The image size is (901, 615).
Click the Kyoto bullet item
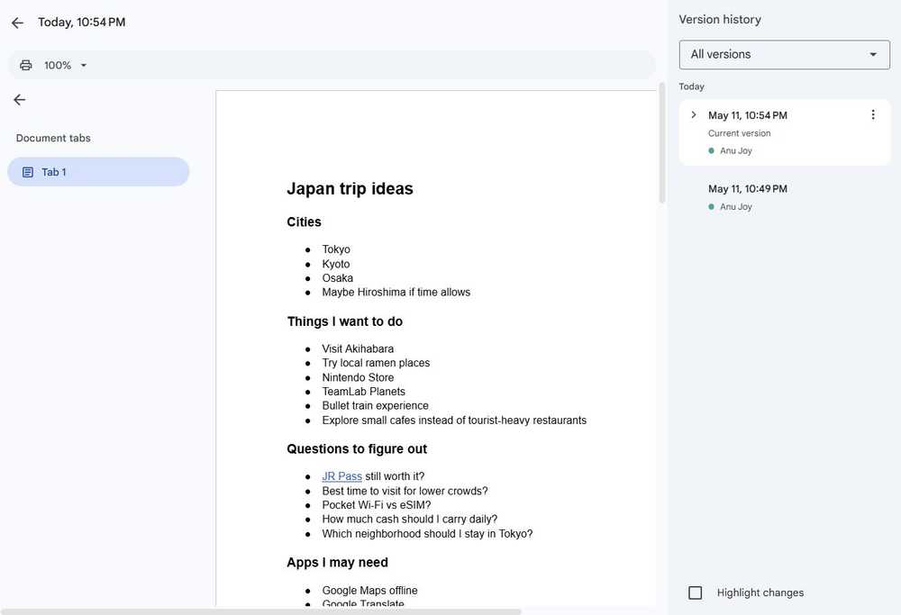point(335,264)
